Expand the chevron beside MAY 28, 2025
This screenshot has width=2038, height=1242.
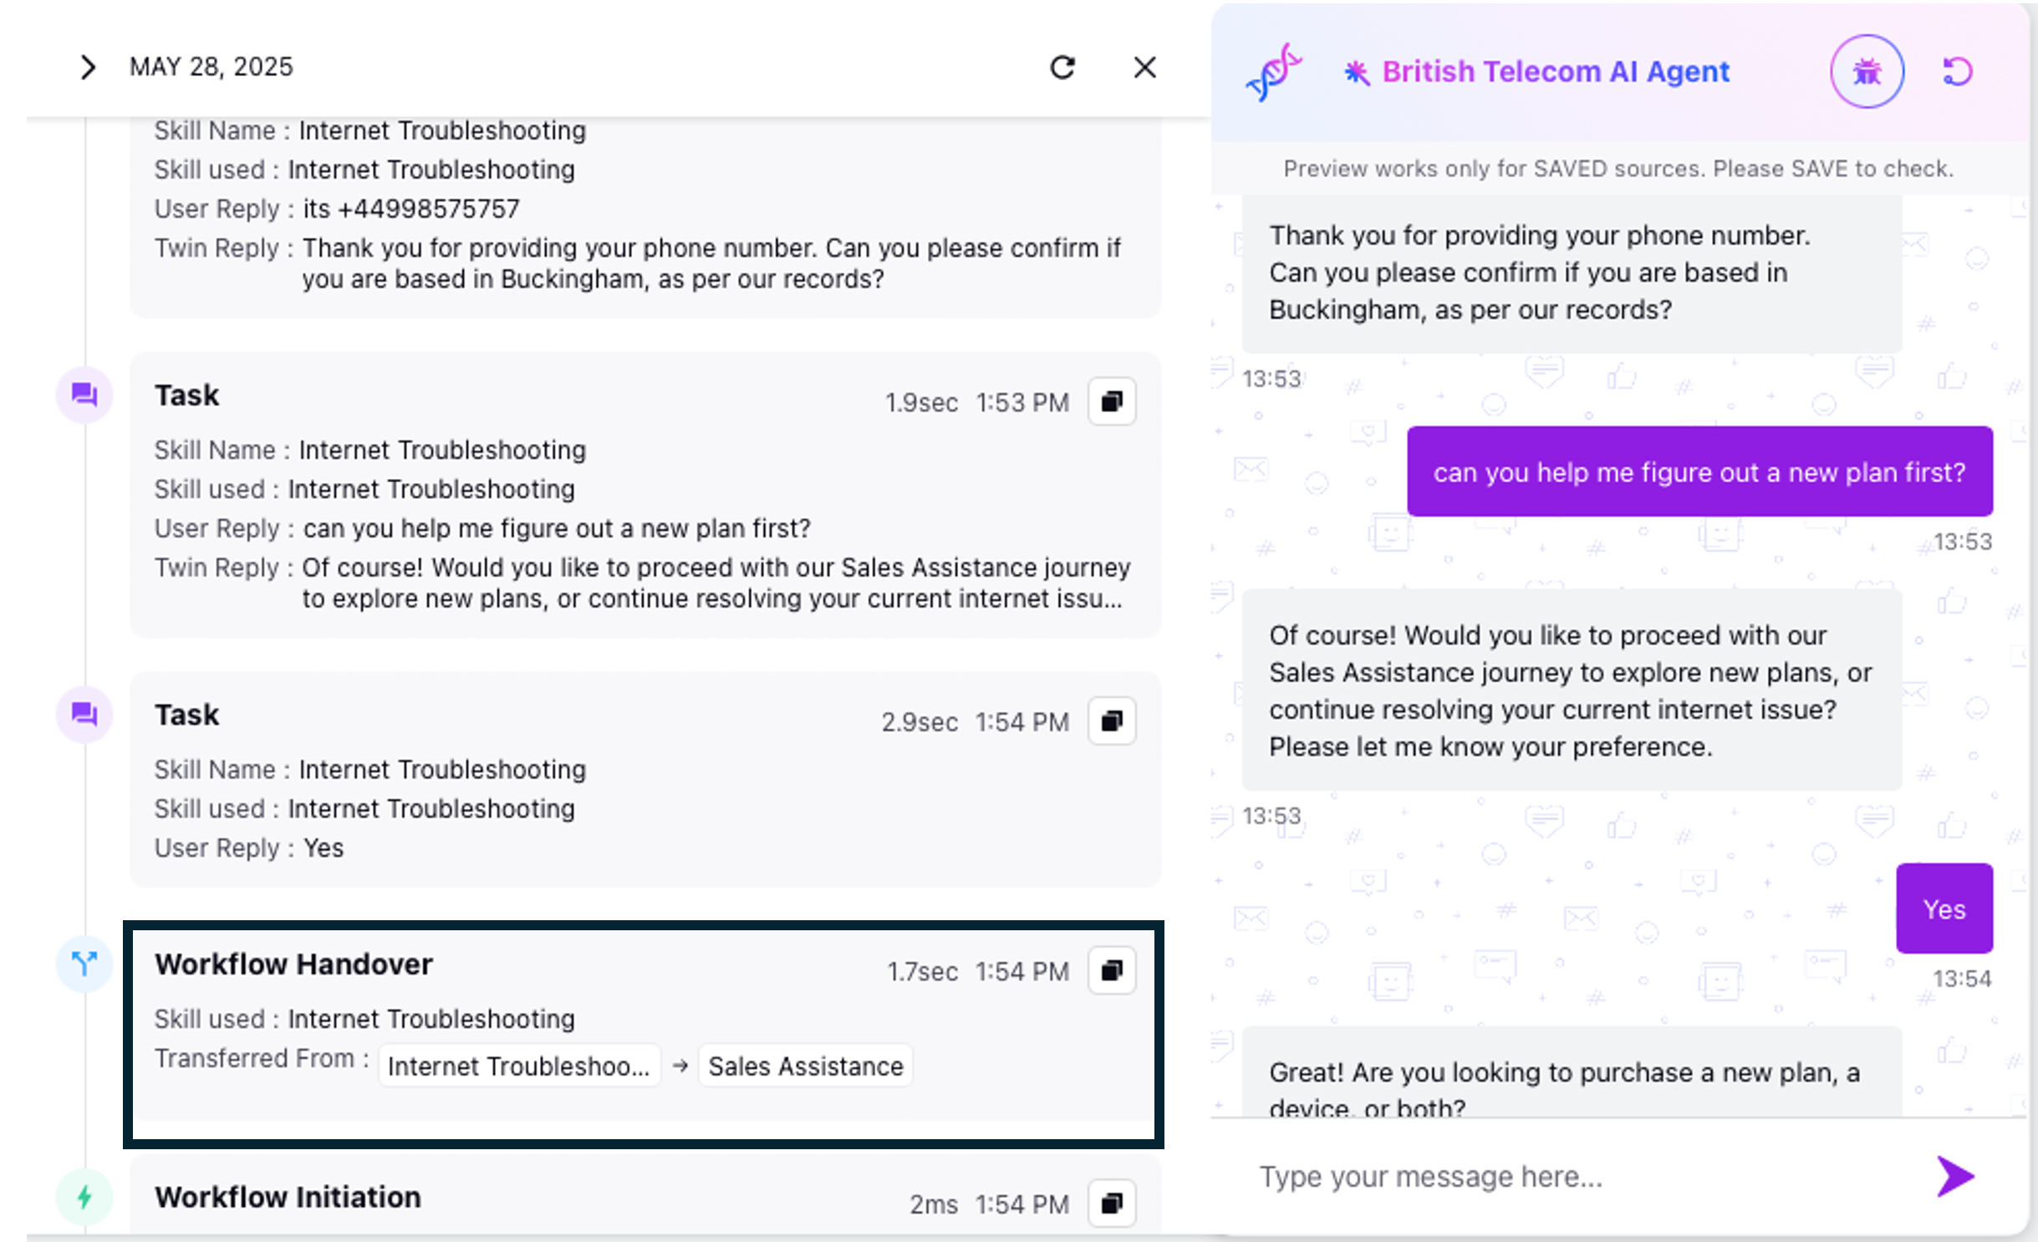88,67
